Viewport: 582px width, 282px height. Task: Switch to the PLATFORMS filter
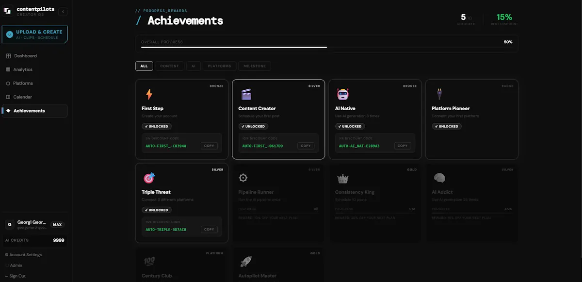pyautogui.click(x=220, y=66)
